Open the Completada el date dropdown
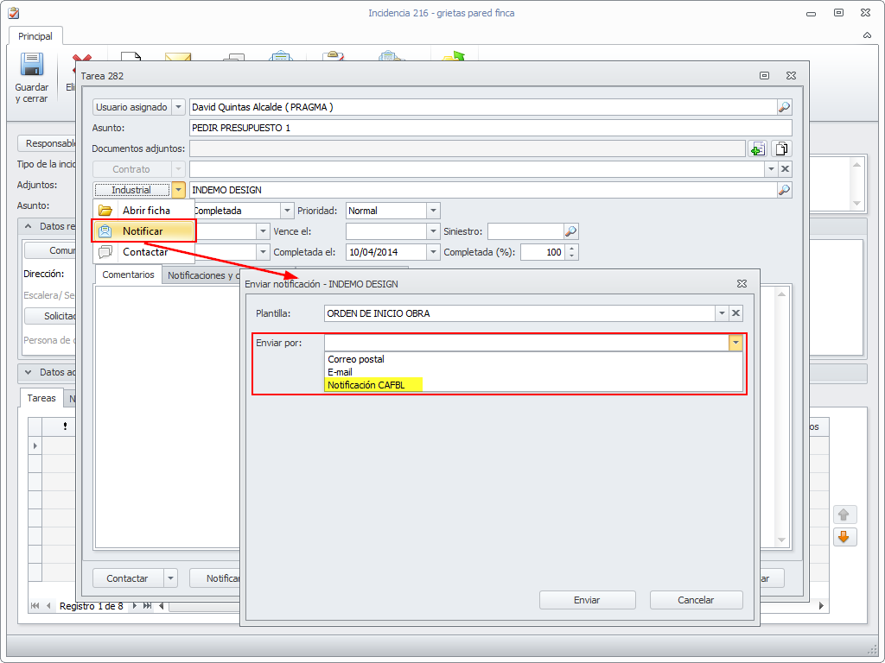 point(433,252)
